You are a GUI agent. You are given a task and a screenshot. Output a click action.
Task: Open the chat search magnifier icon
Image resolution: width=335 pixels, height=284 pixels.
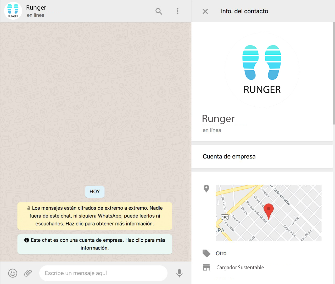coord(159,11)
